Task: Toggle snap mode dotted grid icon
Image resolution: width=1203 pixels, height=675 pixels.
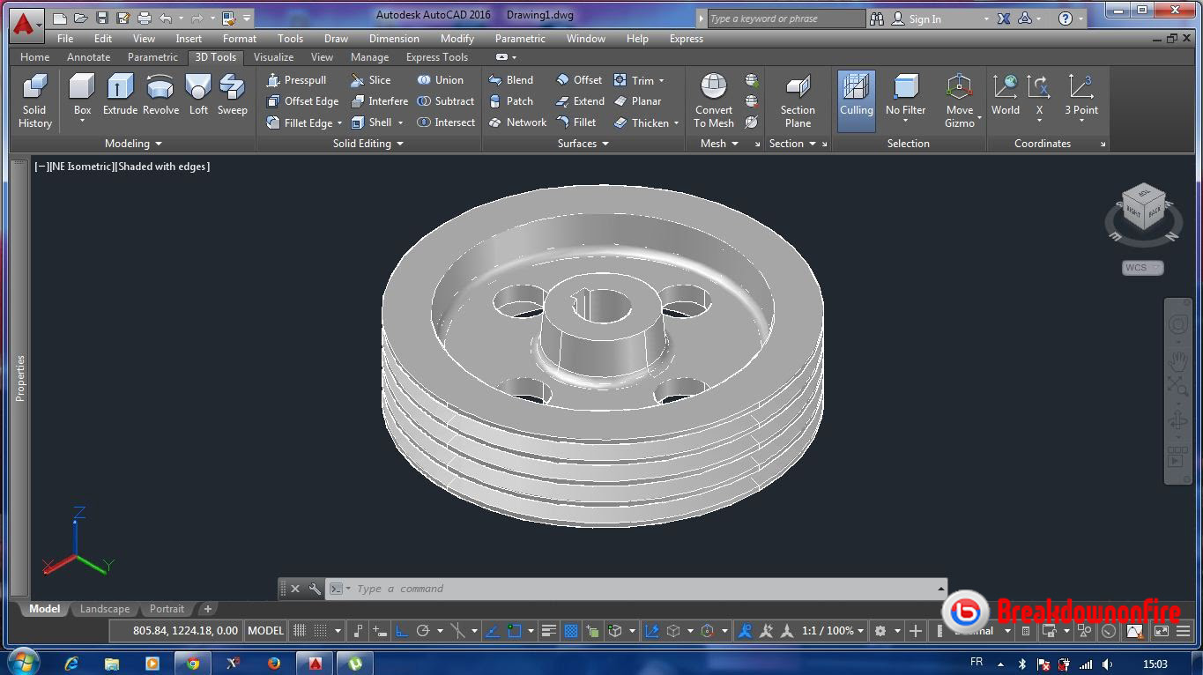Action: (321, 631)
